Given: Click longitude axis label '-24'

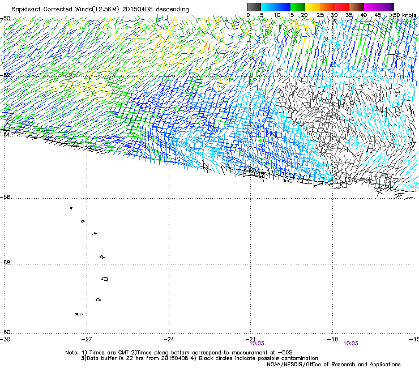Looking at the screenshot, I should coord(169,339).
